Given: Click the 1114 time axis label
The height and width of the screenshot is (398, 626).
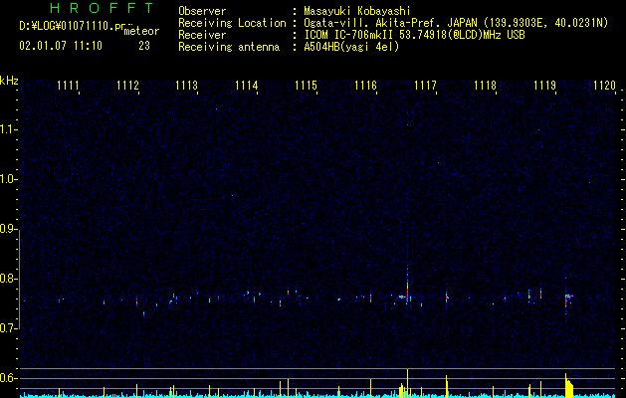Looking at the screenshot, I should [x=247, y=86].
